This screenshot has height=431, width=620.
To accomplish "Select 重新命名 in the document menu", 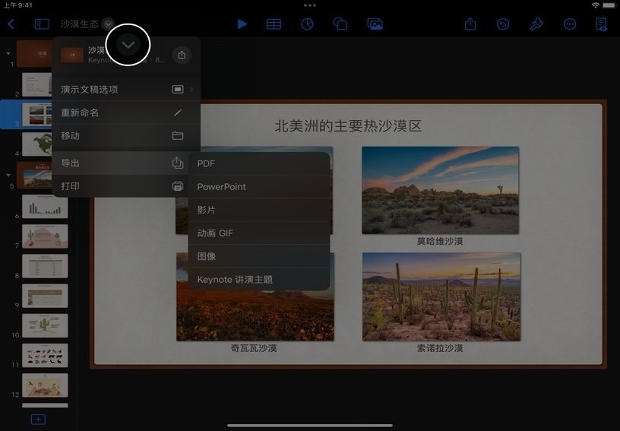I will point(125,113).
